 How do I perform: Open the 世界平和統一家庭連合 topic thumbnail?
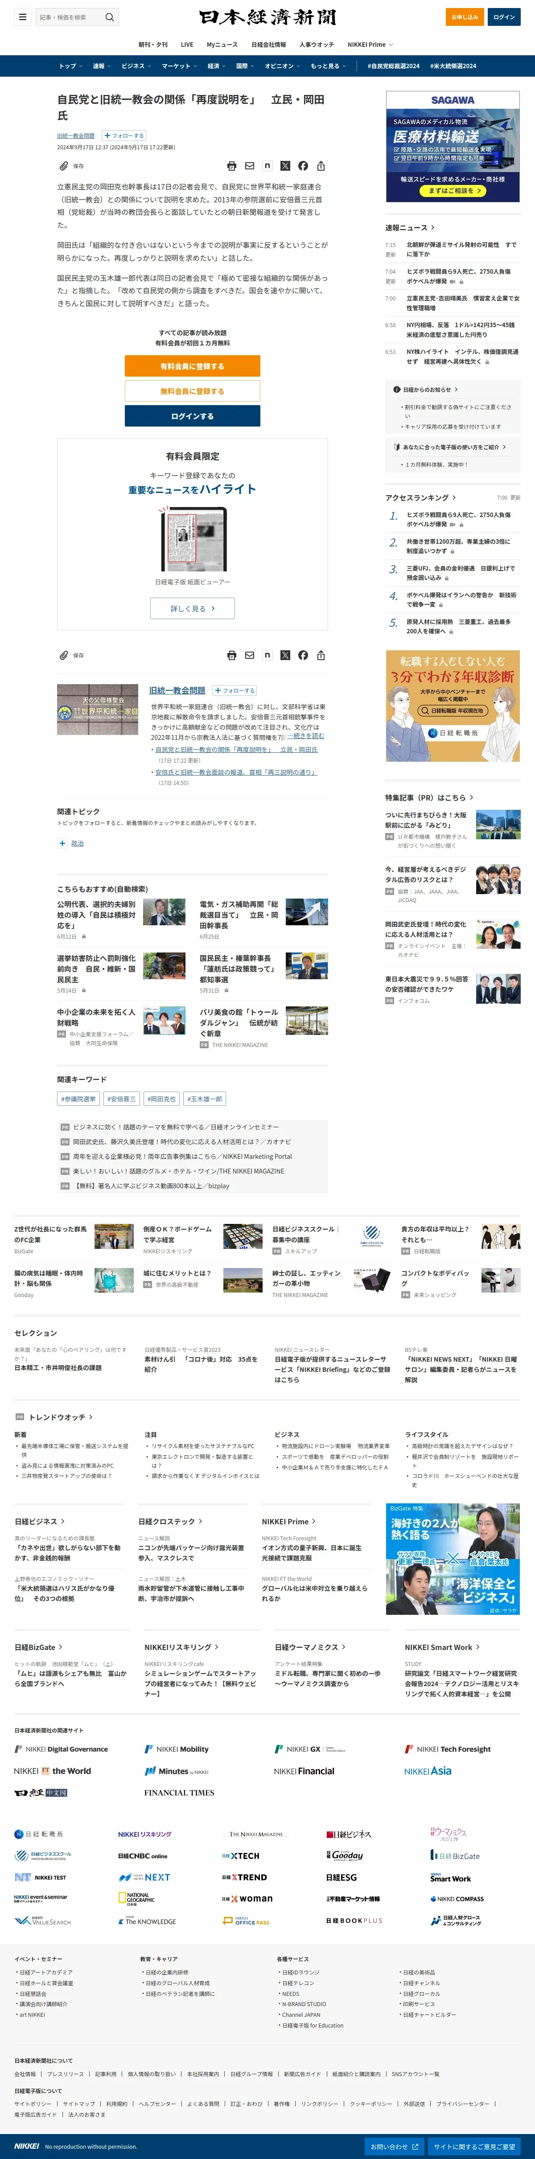click(97, 710)
